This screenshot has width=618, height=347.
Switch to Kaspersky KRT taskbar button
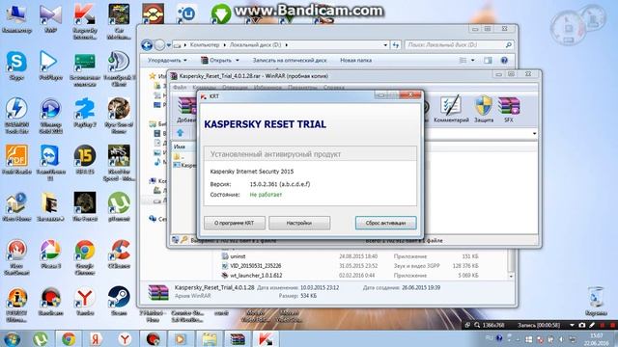(266, 339)
